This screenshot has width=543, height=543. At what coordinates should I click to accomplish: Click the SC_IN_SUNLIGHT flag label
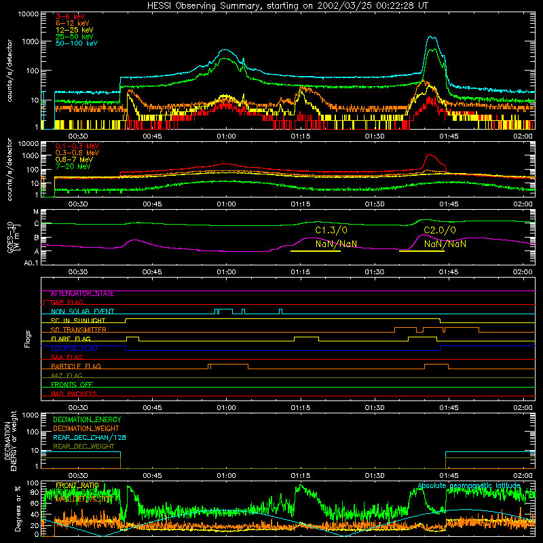tap(78, 320)
